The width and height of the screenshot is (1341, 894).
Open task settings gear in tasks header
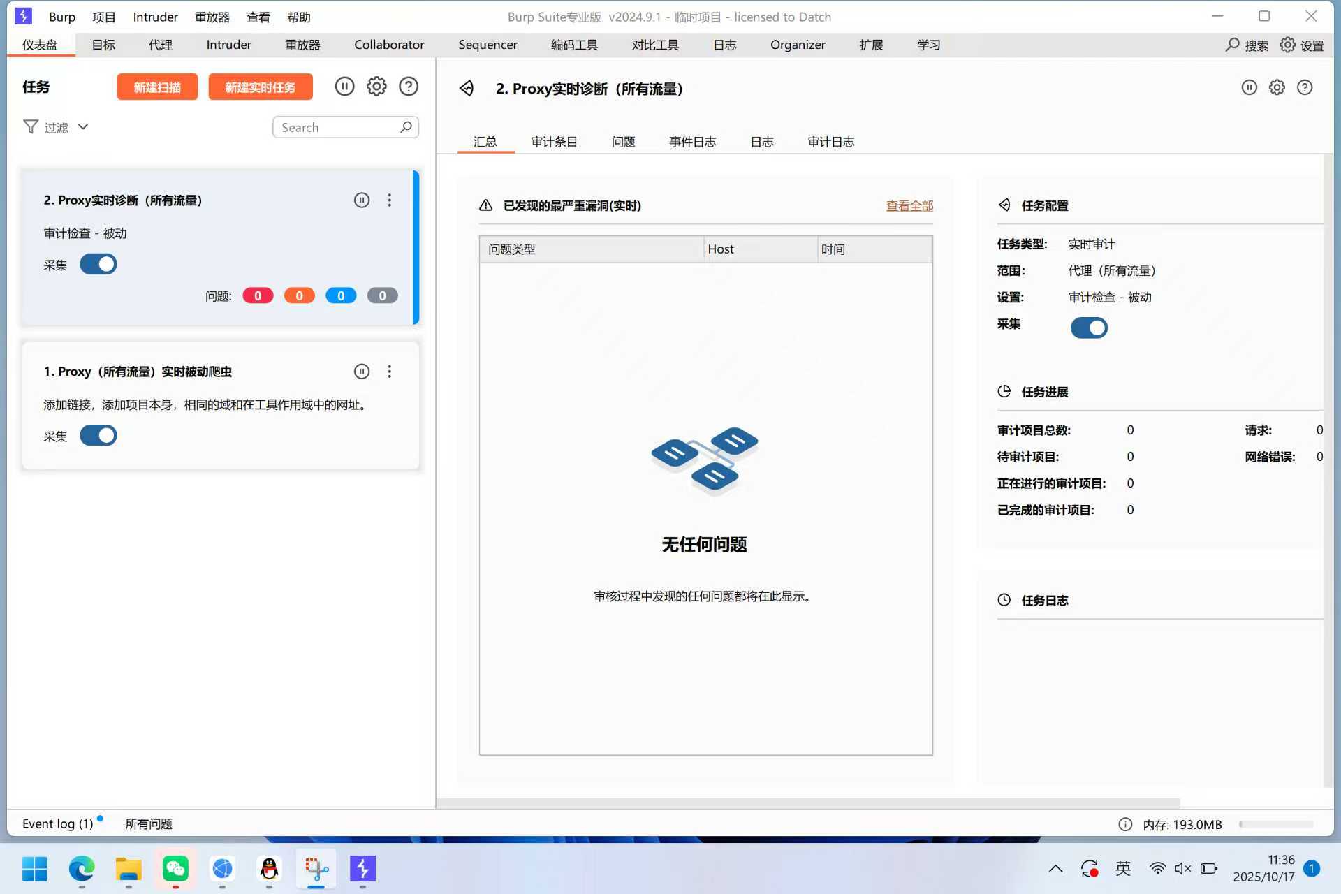coord(376,87)
